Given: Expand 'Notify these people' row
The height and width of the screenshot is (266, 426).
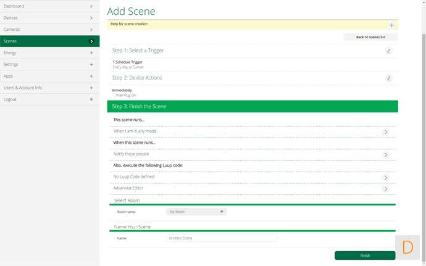Looking at the screenshot, I should tap(386, 155).
